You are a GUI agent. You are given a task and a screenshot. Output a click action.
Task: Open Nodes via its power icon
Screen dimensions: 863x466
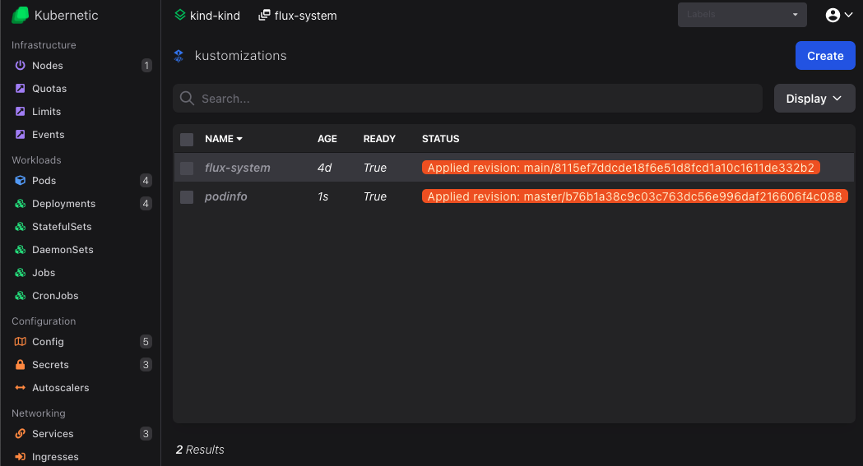(x=21, y=66)
